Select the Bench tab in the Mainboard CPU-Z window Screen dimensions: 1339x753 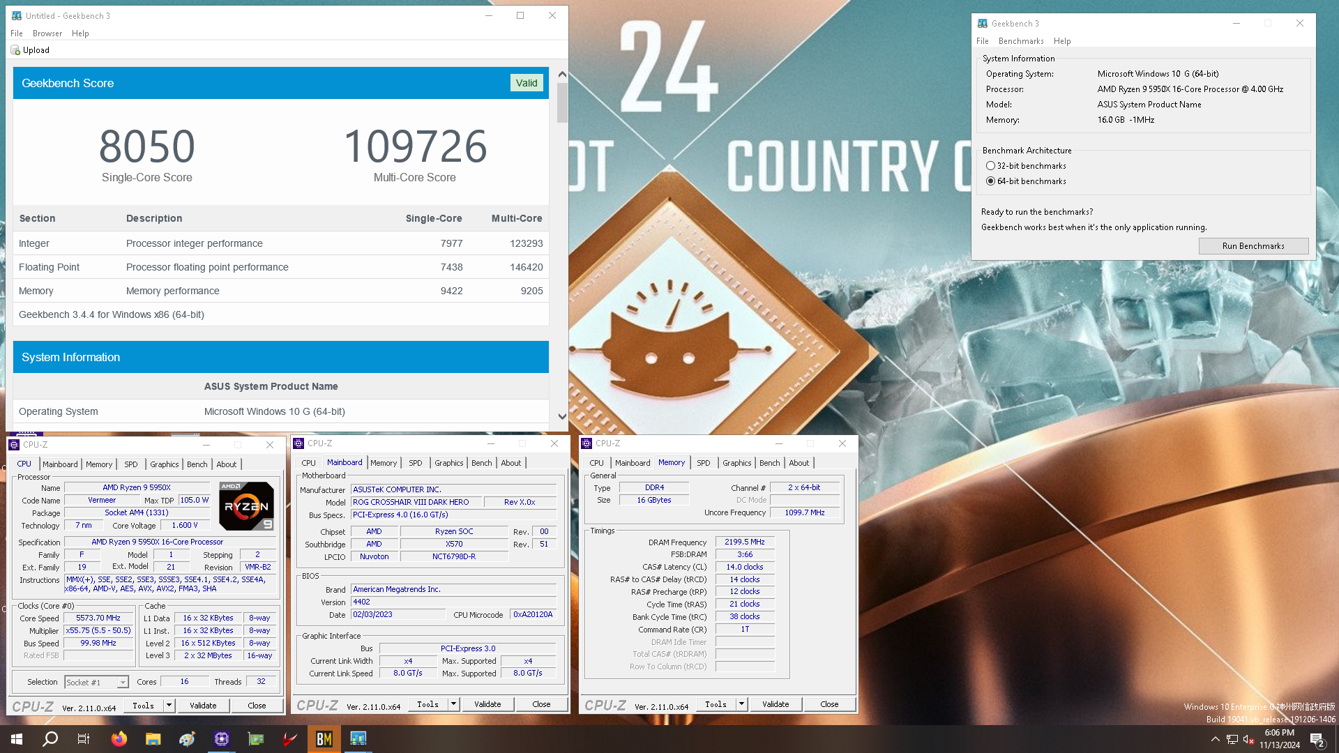(x=482, y=463)
